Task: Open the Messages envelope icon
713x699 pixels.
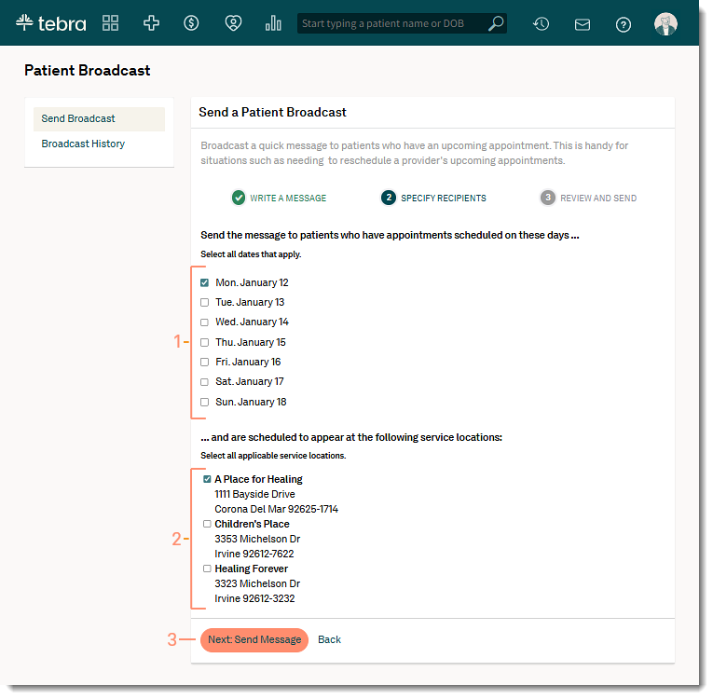Action: pos(583,24)
